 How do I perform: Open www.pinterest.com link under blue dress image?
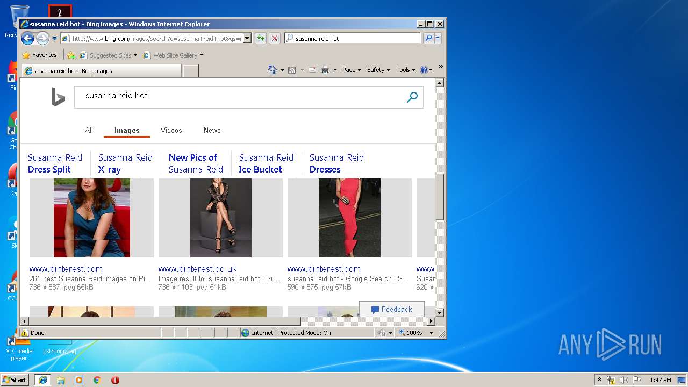tap(66, 269)
